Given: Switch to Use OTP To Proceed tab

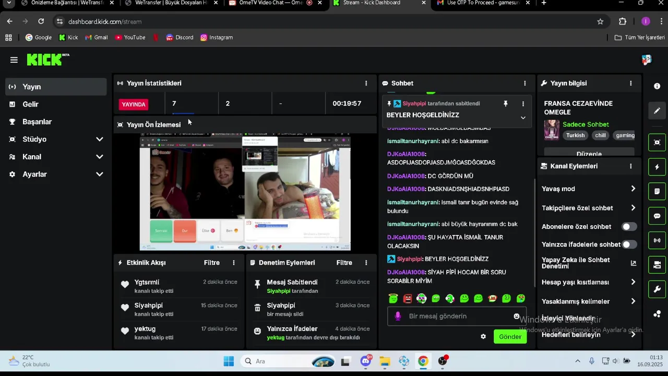Looking at the screenshot, I should click(x=484, y=3).
